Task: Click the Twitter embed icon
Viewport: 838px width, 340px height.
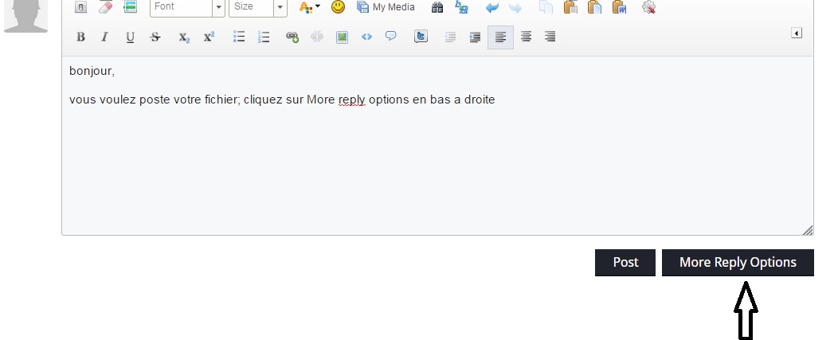Action: click(421, 37)
